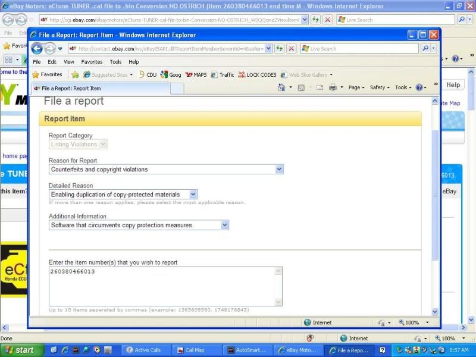Click the Favorites star button

click(48, 75)
